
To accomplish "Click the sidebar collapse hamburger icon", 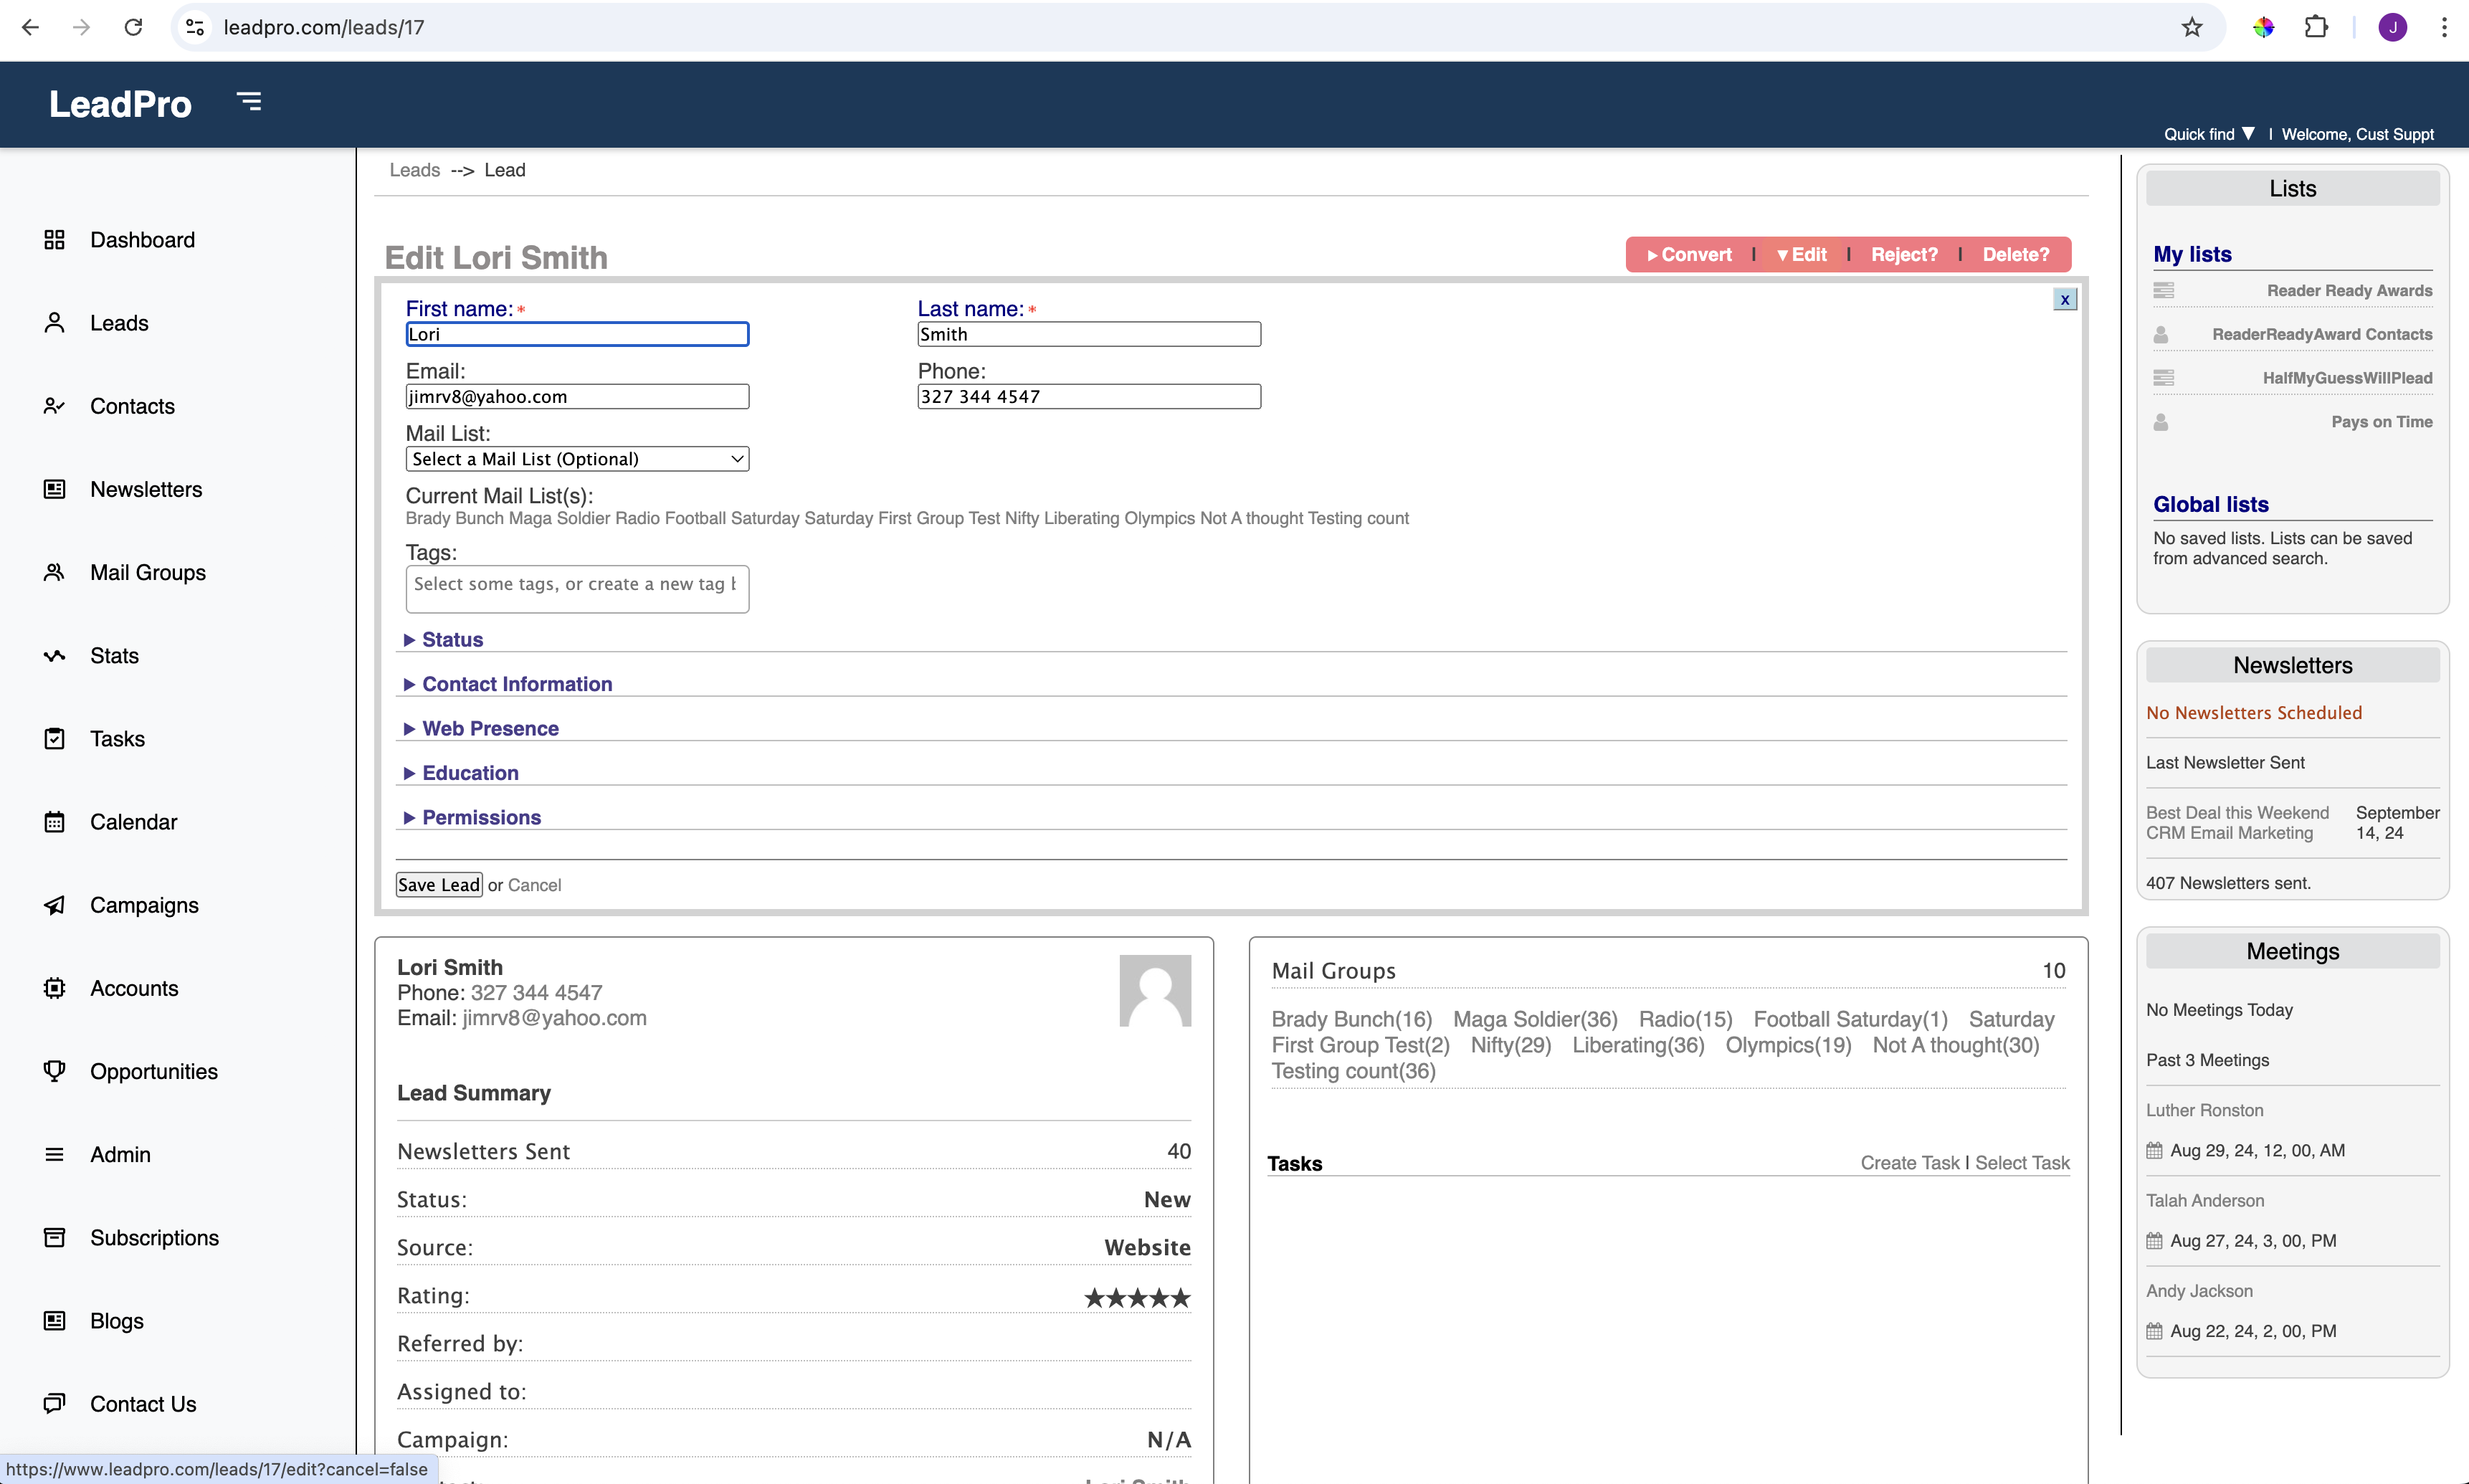I will coord(249,101).
